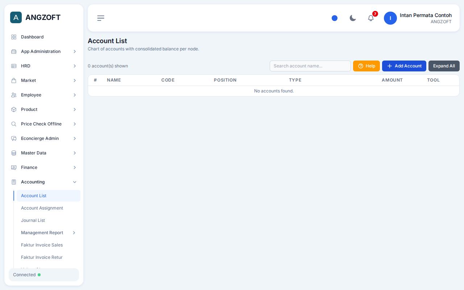Open Faktur Invoice Retur item
Image resolution: width=464 pixels, height=290 pixels.
click(x=49, y=257)
